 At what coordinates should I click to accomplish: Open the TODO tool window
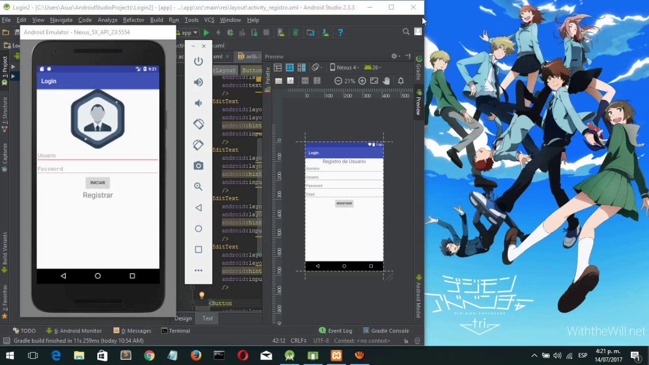coord(24,331)
